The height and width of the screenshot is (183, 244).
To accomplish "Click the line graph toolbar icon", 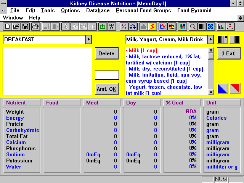I will (163, 26).
